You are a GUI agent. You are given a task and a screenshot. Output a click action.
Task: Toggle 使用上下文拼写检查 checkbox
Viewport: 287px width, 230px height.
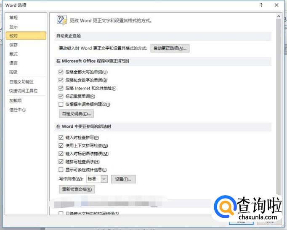61,146
